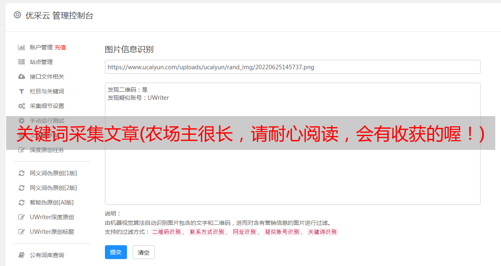Click the 疑似账号识别 tag

tap(282, 232)
